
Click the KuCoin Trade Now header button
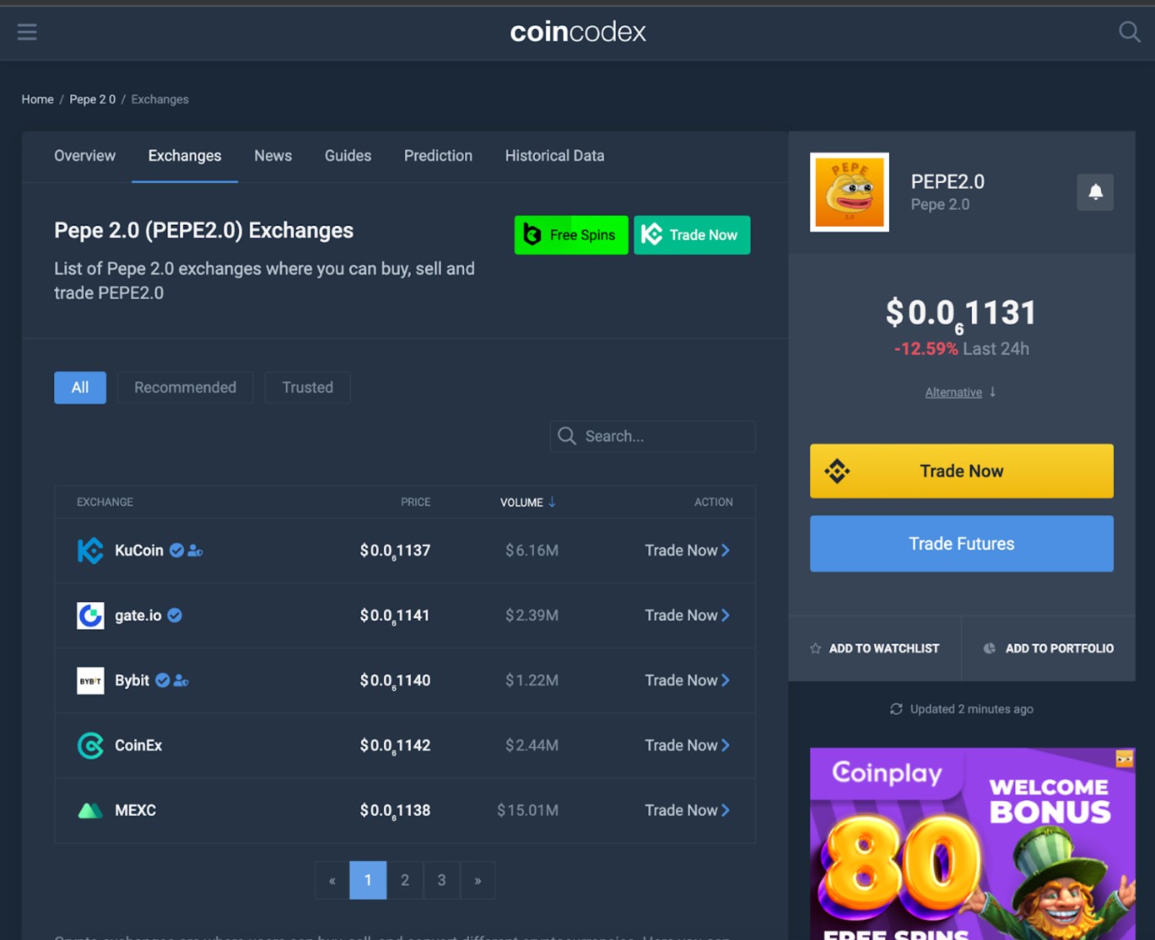point(692,235)
